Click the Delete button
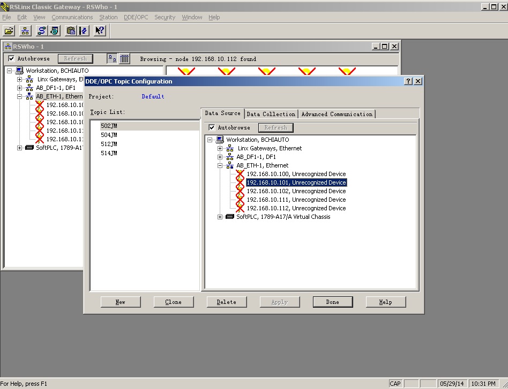Viewport: 508px width, 389px height. pyautogui.click(x=227, y=302)
